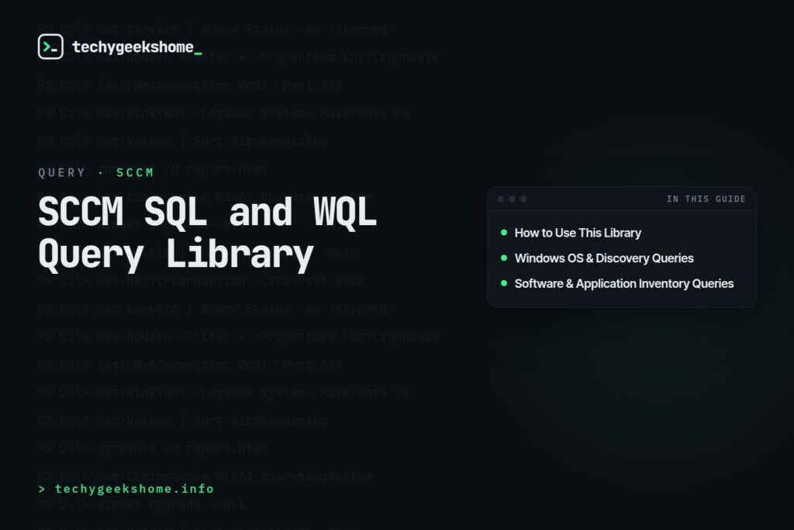Click the green bullet beside How to Use This Library
The image size is (794, 530).
[504, 233]
